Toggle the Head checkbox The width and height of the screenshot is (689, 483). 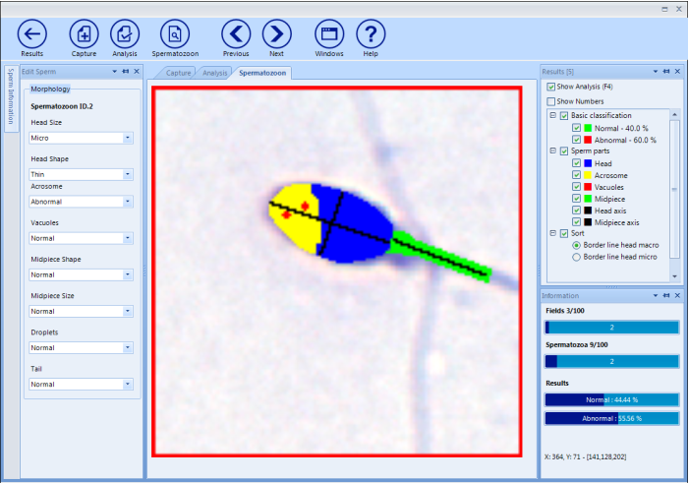point(577,163)
